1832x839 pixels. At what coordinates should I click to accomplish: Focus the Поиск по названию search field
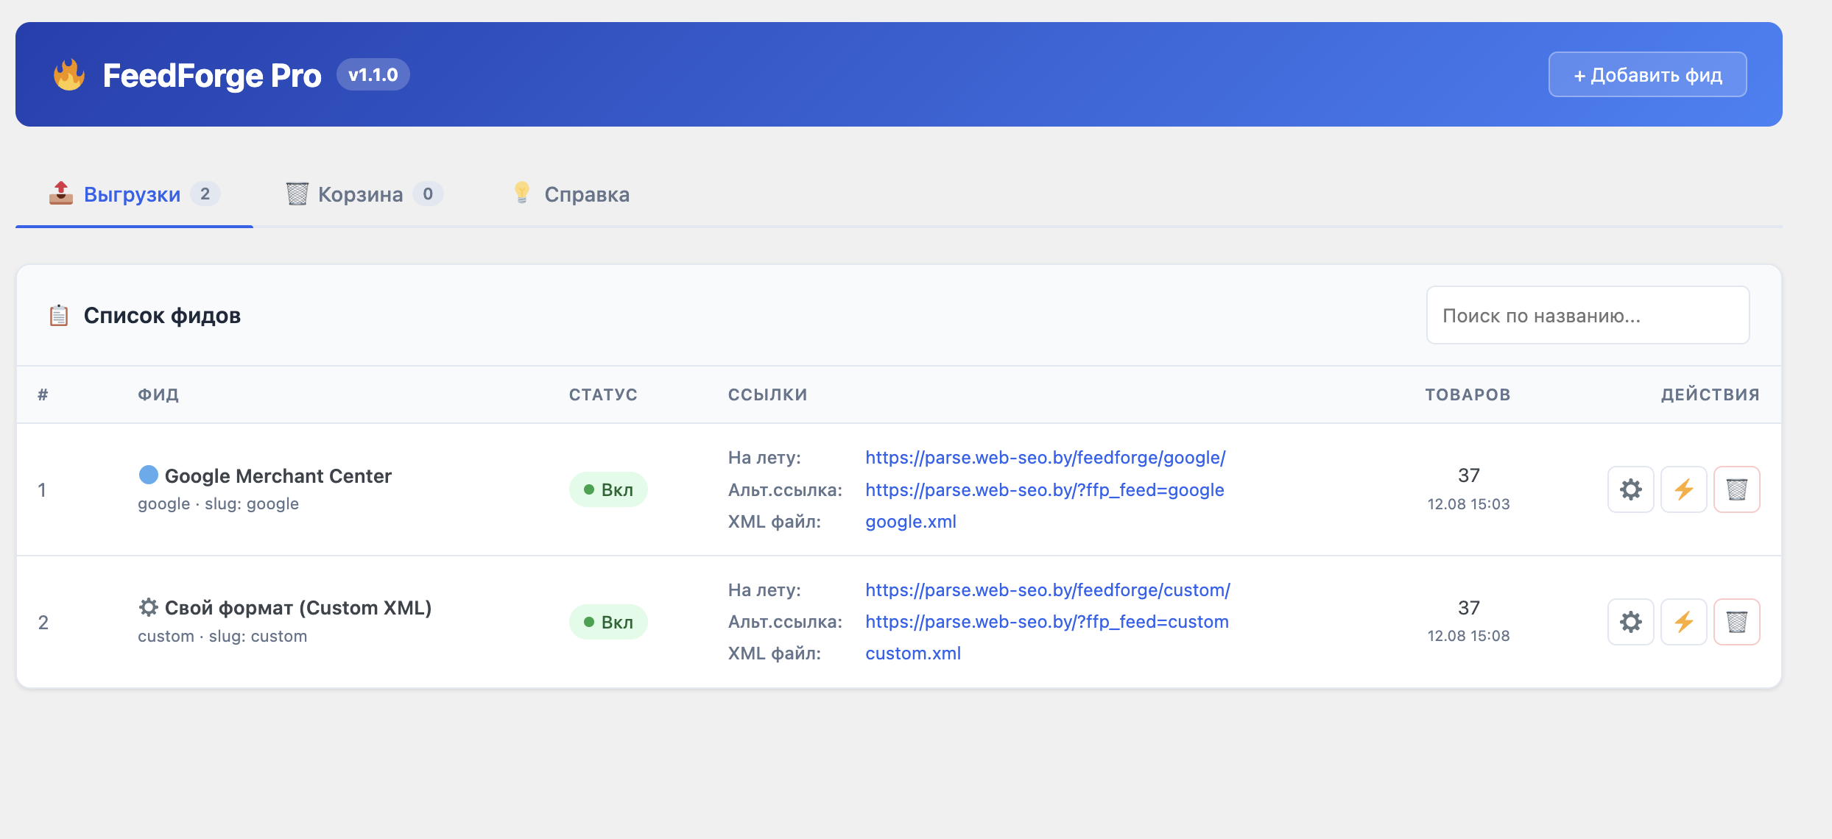coord(1588,315)
